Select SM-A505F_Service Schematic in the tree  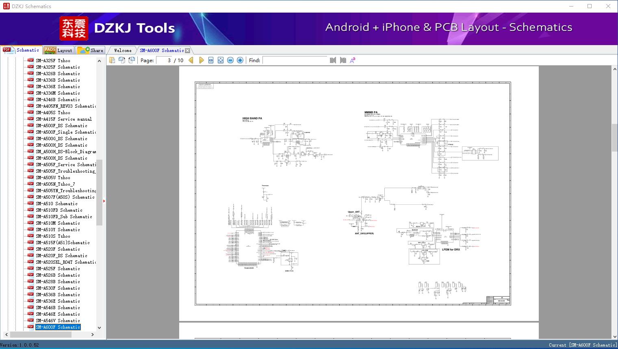pos(66,165)
